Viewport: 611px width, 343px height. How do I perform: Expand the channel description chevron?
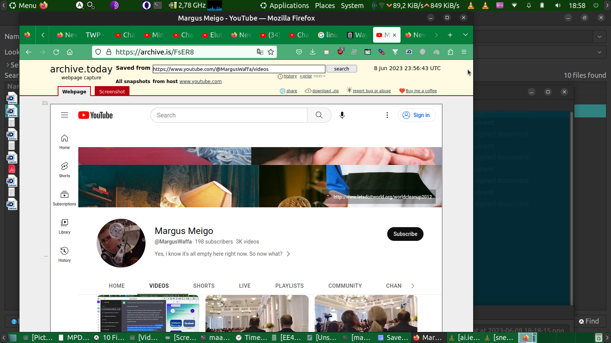point(288,254)
